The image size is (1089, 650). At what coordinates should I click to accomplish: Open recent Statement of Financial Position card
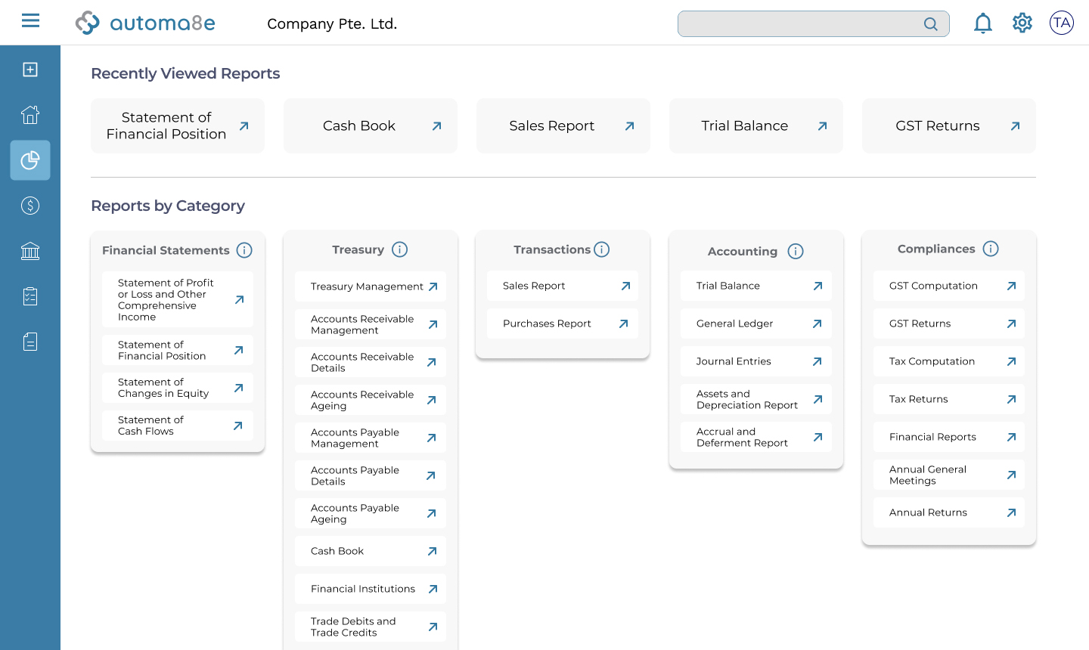178,125
